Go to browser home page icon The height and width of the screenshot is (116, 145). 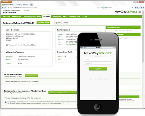tap(136, 8)
